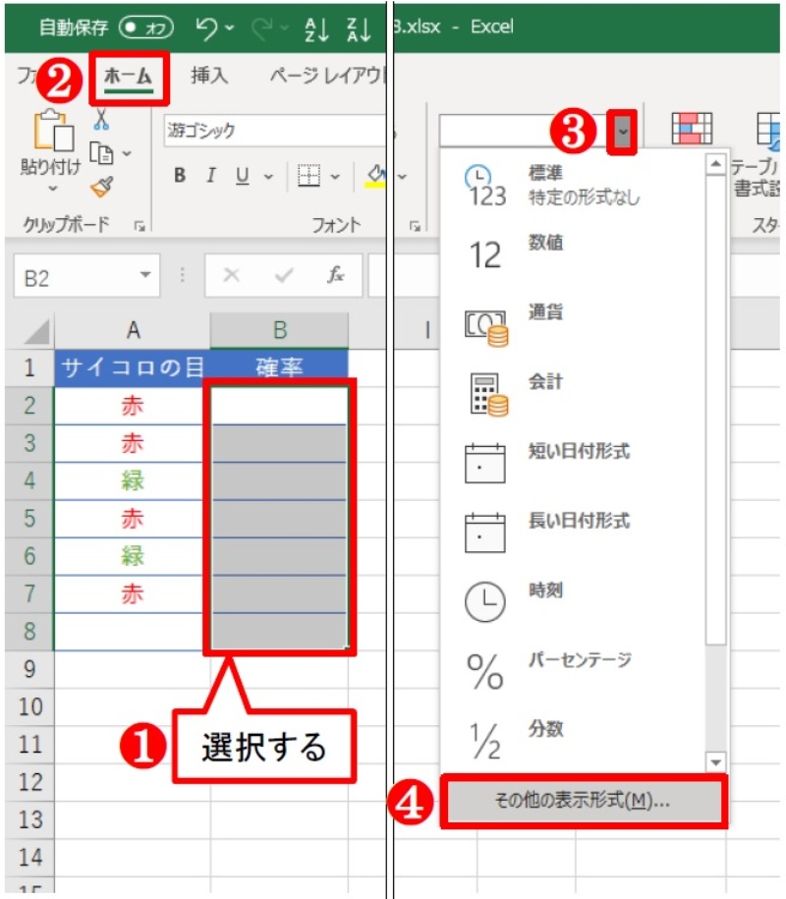The image size is (786, 899).
Task: Click the Cut scissors icon
Action: 101,119
